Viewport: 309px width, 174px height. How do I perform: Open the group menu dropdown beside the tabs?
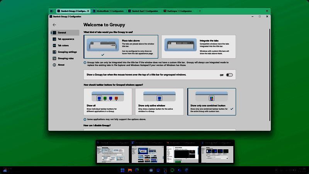pos(52,11)
